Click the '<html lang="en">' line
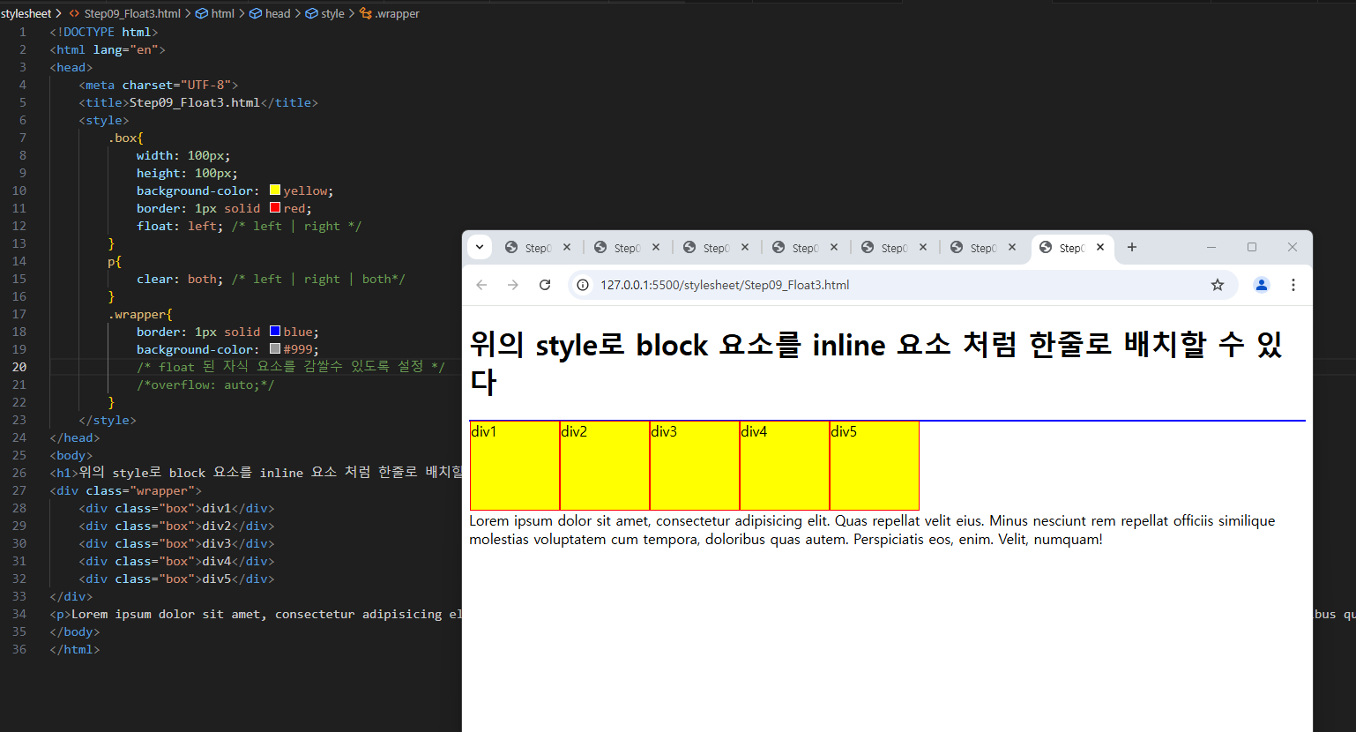This screenshot has width=1356, height=732. pos(108,49)
